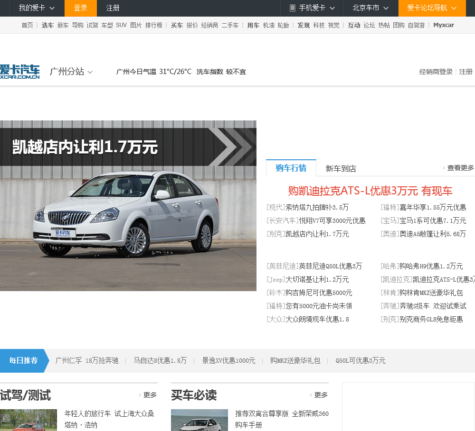Viewport: 475px width, 431px height.
Task: Open the 选车 navigation item
Action: (47, 25)
